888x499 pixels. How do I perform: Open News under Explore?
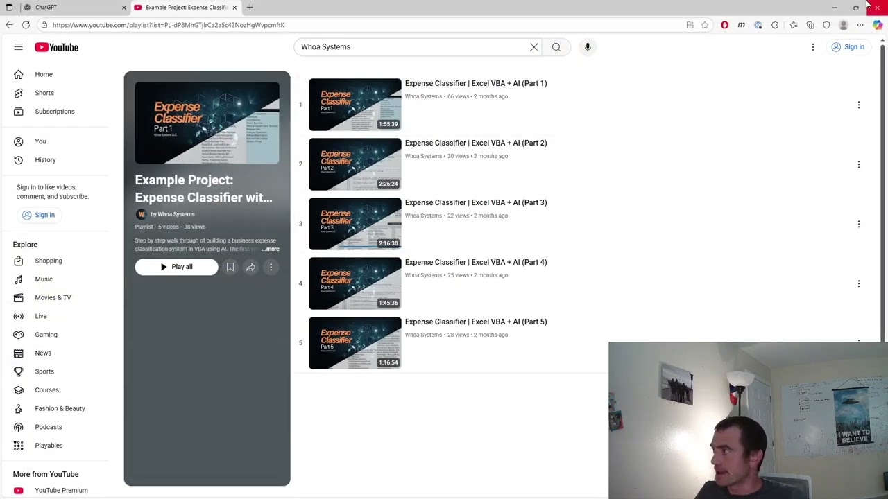pyautogui.click(x=43, y=353)
